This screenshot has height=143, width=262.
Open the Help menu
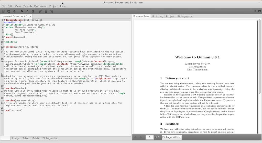[63, 6]
